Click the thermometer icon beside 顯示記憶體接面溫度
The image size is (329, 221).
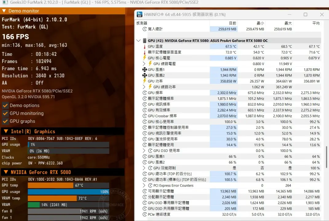click(x=145, y=52)
